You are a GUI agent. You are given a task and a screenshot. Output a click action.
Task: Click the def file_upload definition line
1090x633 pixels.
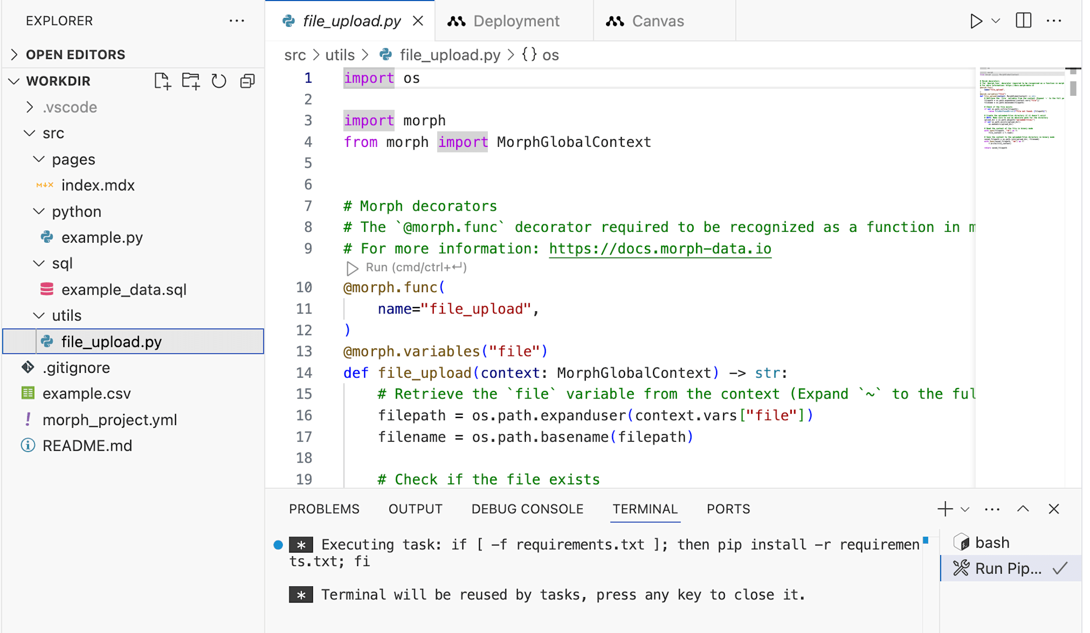pos(565,373)
